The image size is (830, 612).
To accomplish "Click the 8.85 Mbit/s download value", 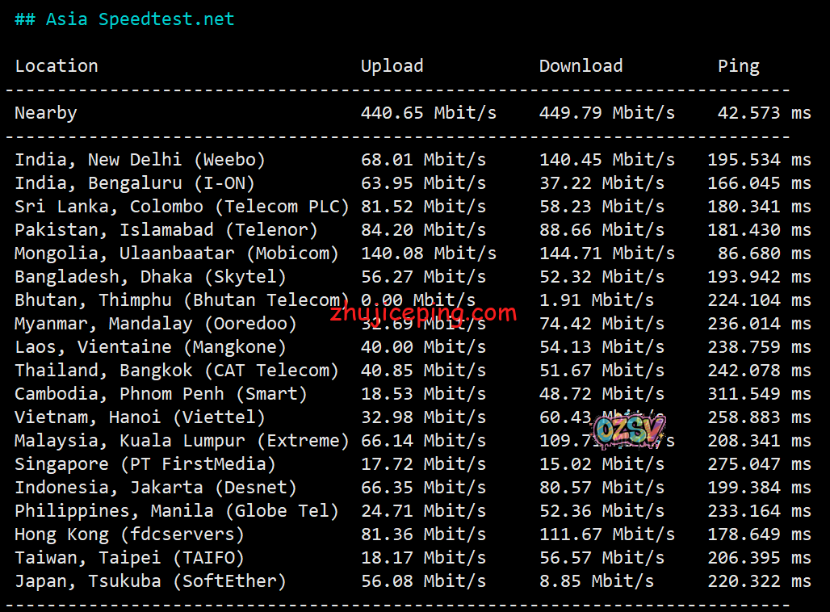I will [596, 581].
